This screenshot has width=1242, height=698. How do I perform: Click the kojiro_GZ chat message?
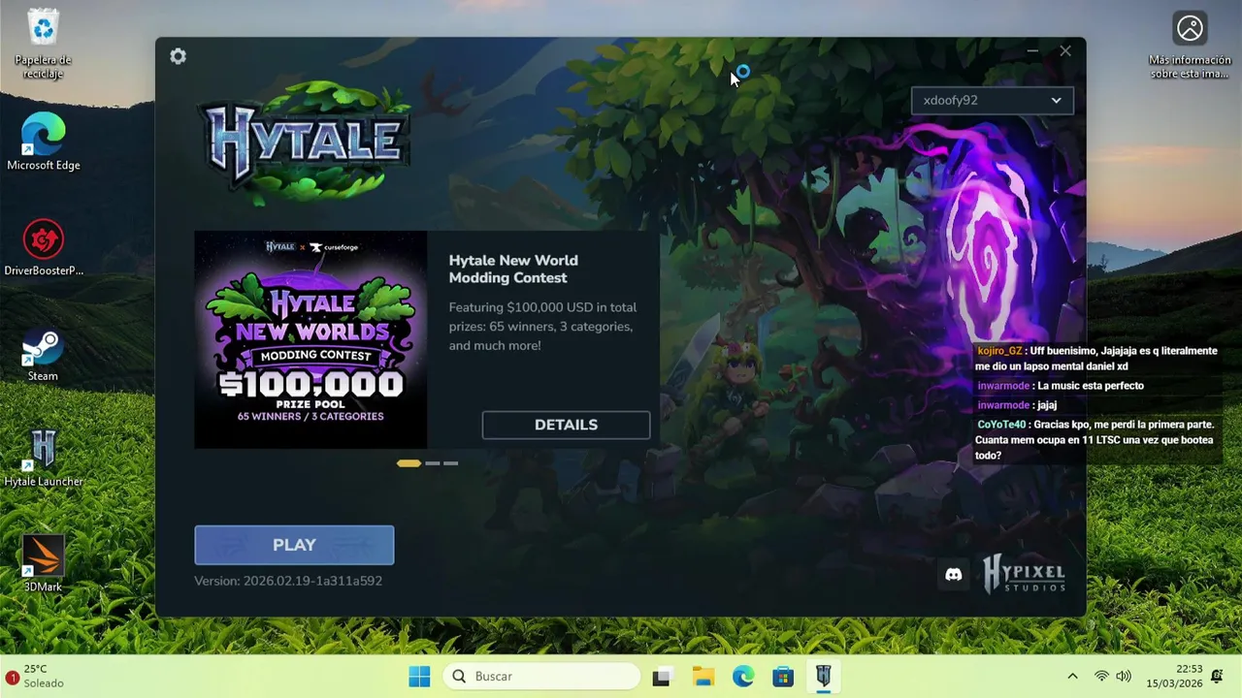tap(1096, 359)
